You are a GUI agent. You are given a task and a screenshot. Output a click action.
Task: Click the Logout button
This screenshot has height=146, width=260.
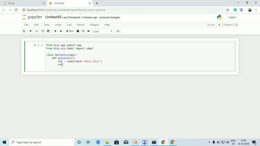(232, 17)
